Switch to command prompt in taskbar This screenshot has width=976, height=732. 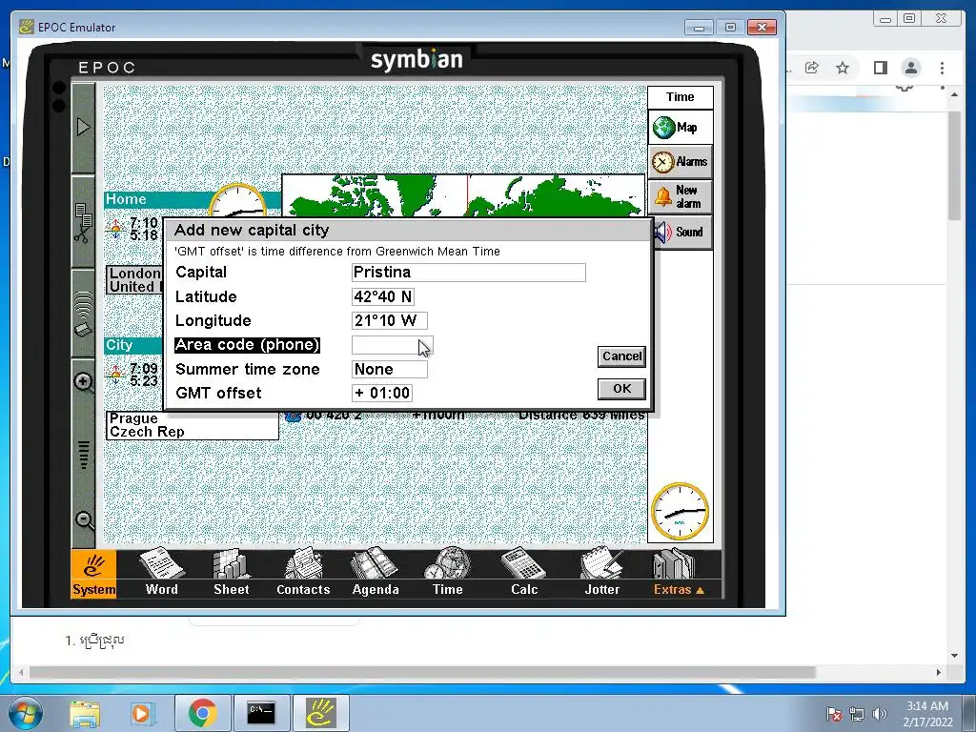point(261,713)
